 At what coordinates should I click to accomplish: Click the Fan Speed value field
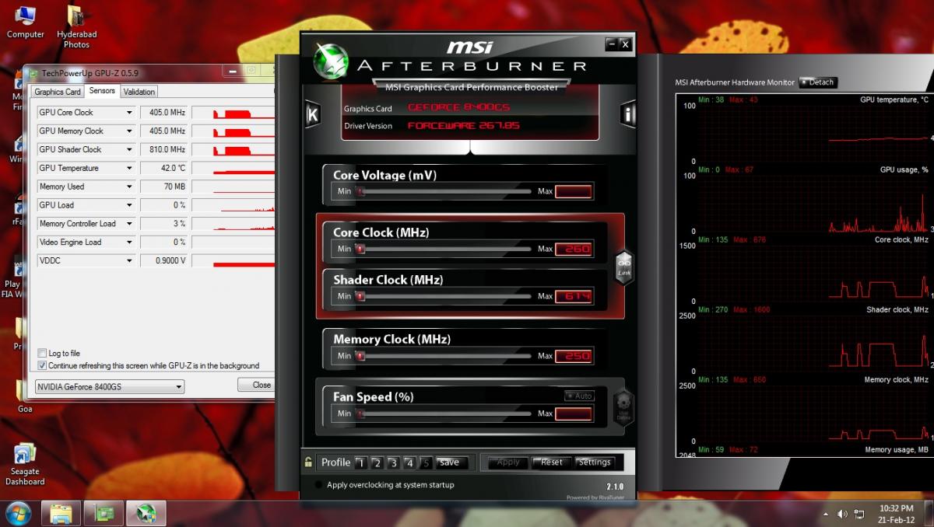pyautogui.click(x=574, y=414)
